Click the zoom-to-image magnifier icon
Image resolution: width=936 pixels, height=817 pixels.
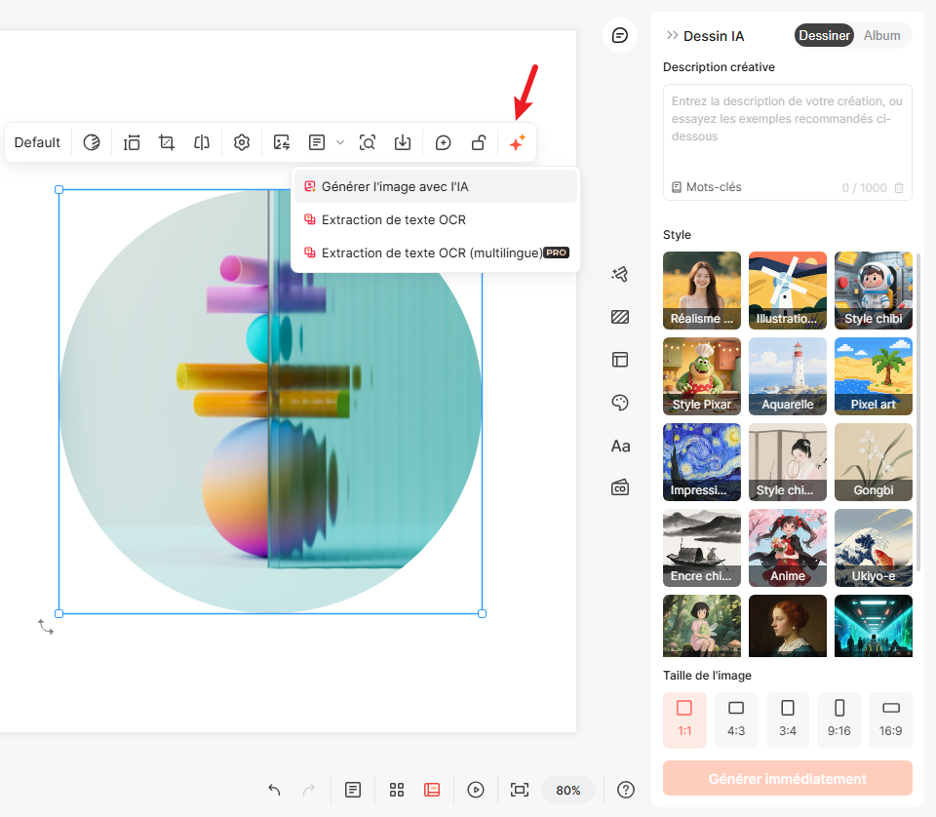pos(368,142)
